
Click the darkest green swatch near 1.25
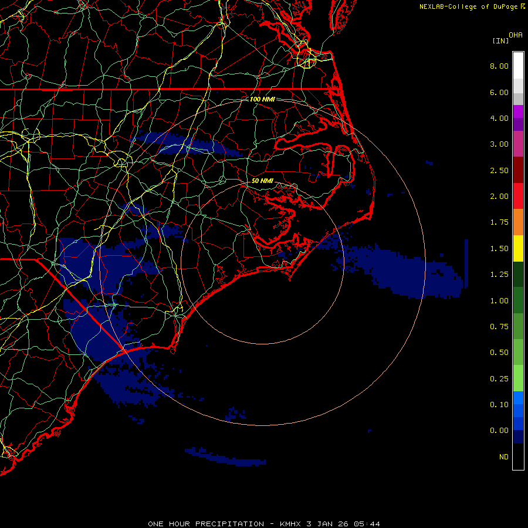[x=518, y=274]
